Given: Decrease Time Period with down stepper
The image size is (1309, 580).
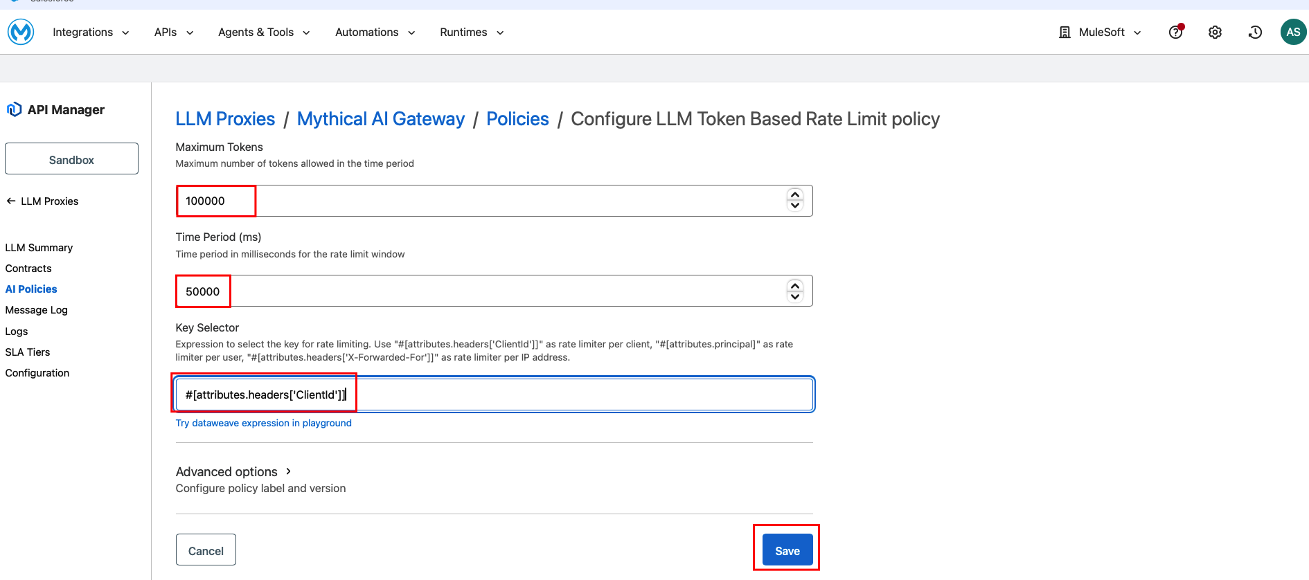Looking at the screenshot, I should [795, 297].
